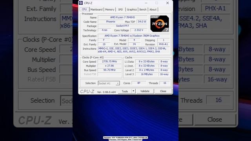The image size is (251, 141).
Task: Open the Graphics tab
Action: (x=132, y=9)
